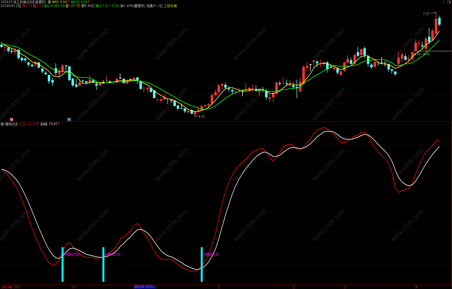The image size is (452, 289).
Task: Click the third 缠绕出击 signal label
Action: coord(211,254)
